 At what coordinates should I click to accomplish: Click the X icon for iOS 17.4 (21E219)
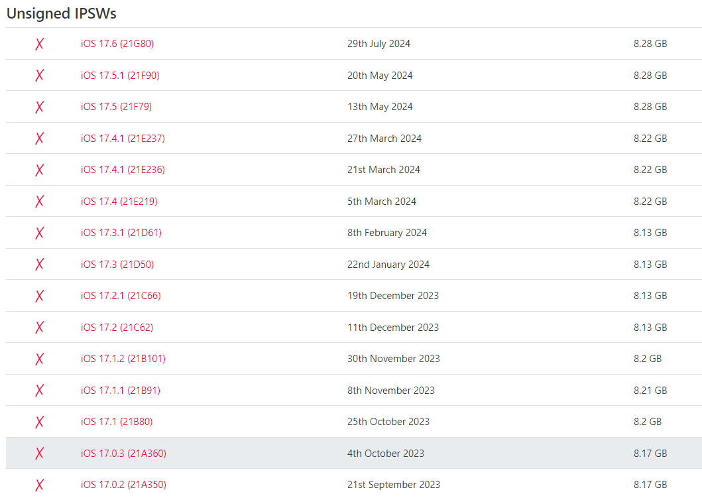[x=39, y=202]
